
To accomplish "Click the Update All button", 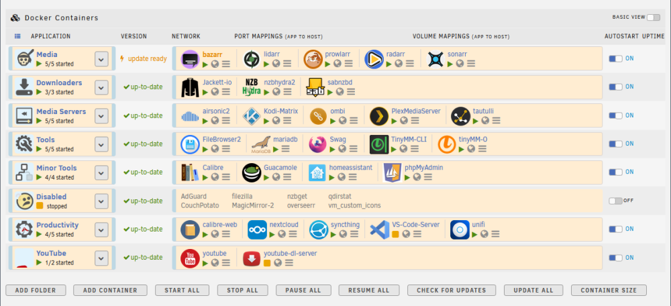I will pyautogui.click(x=533, y=290).
